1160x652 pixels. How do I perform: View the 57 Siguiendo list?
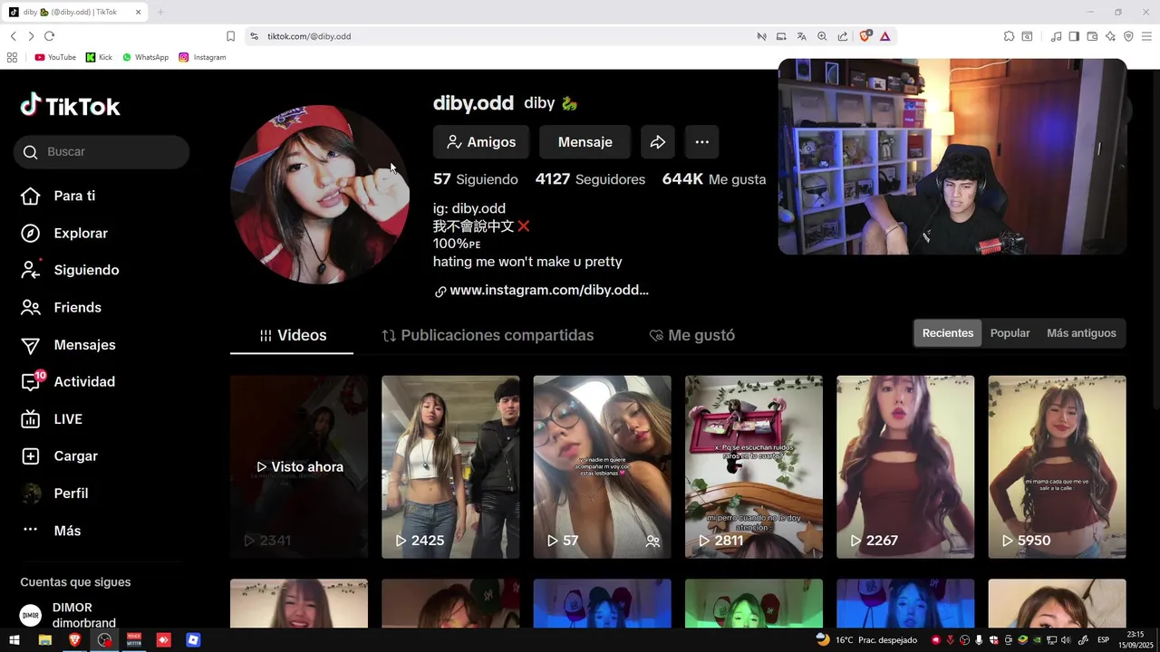click(x=476, y=179)
